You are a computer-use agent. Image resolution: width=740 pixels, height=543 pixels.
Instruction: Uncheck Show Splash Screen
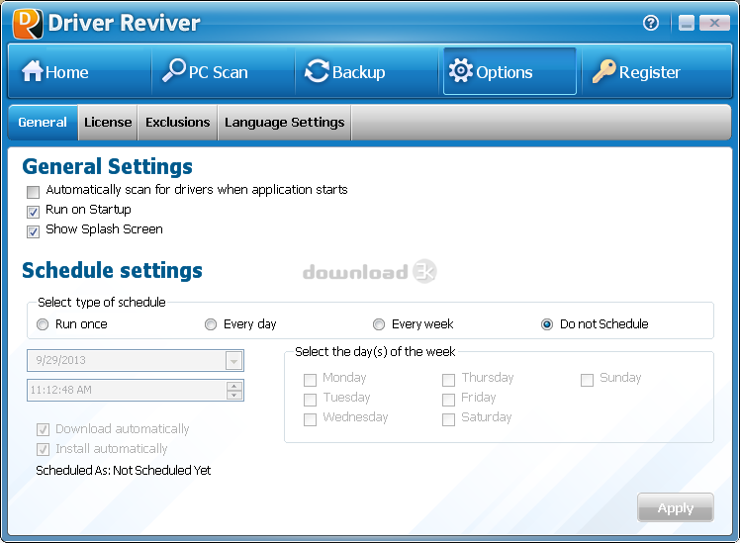33,231
